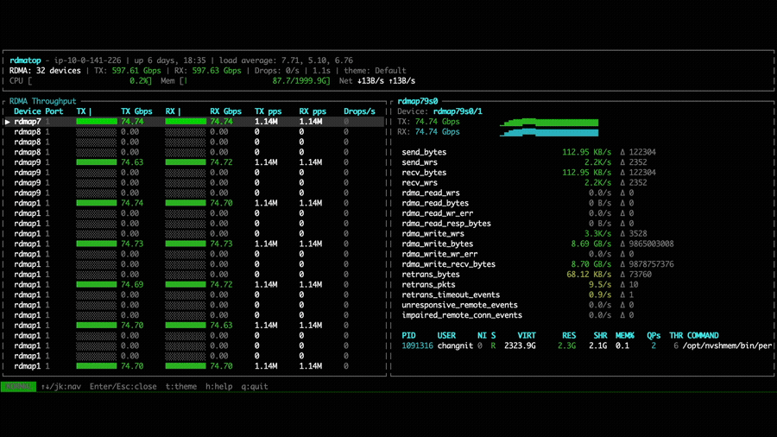The height and width of the screenshot is (437, 777).
Task: Click the PID column header
Action: click(409, 335)
